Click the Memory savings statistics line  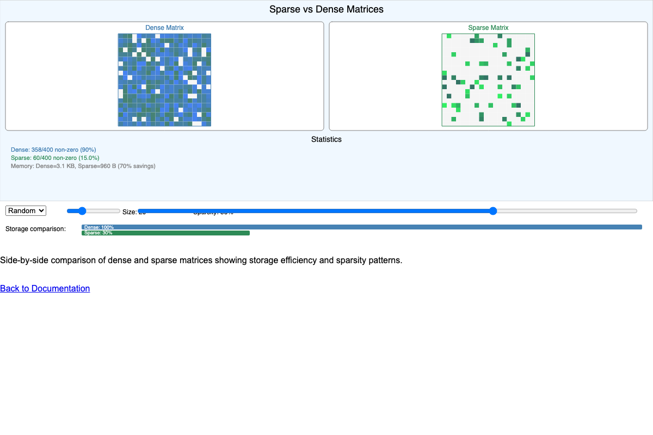point(83,166)
